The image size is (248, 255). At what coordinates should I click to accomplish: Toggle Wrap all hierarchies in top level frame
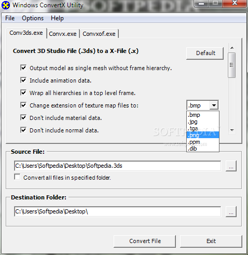(23, 92)
